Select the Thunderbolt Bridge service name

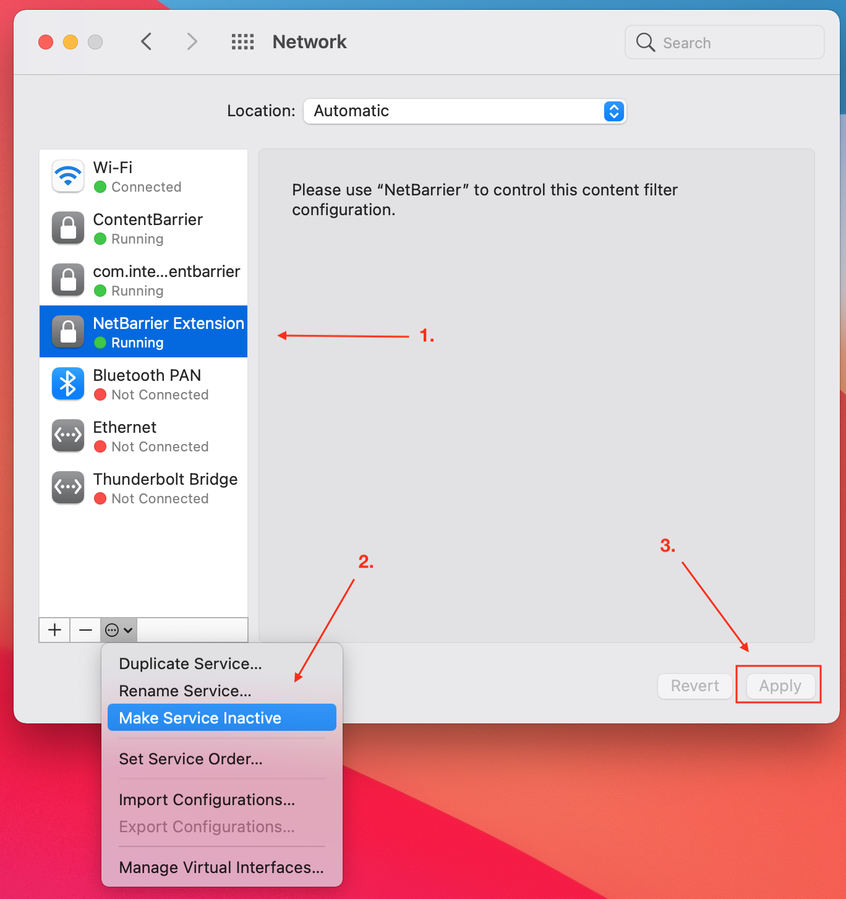click(165, 479)
